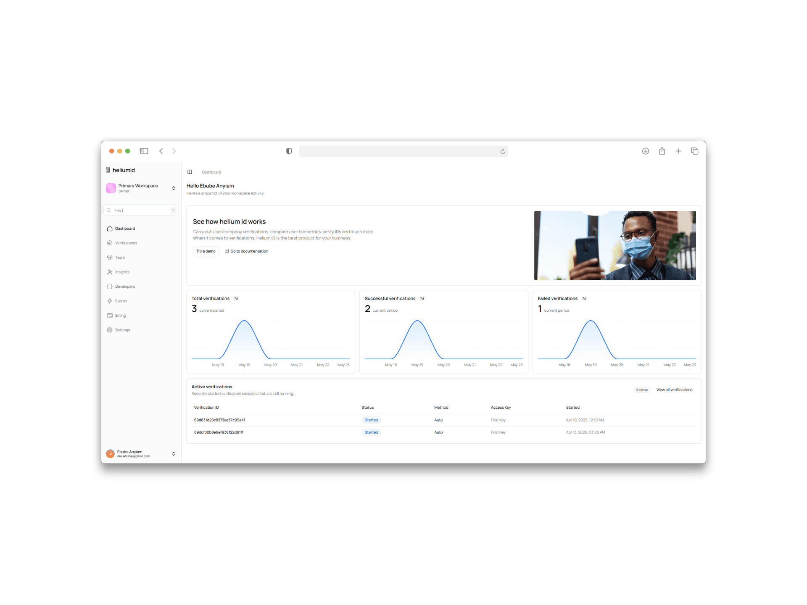
Task: Open the privacy shield icon
Action: coord(289,151)
